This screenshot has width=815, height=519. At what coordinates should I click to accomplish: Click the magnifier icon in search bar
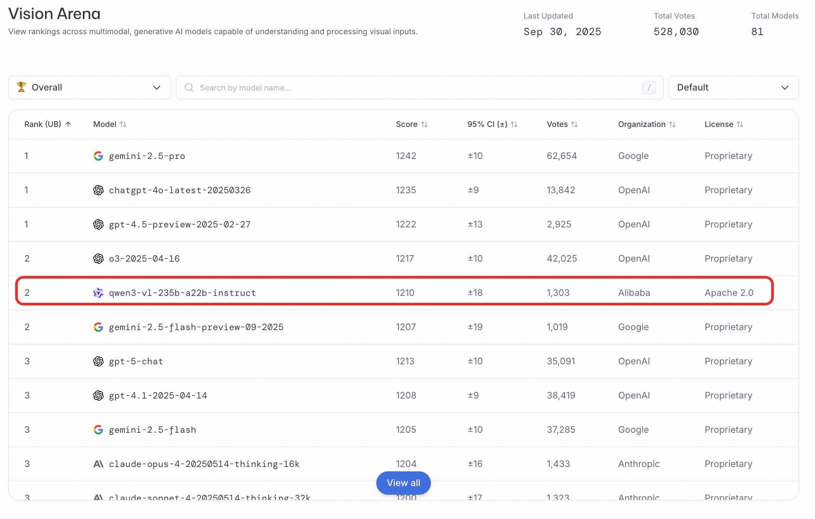point(189,88)
